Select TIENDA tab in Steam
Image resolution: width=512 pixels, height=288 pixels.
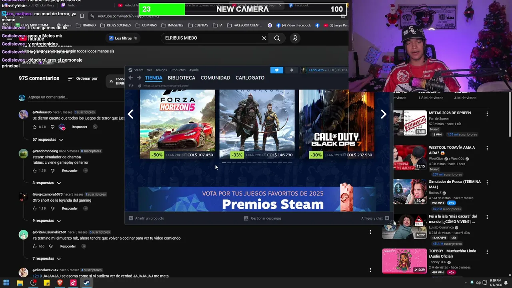click(x=154, y=78)
